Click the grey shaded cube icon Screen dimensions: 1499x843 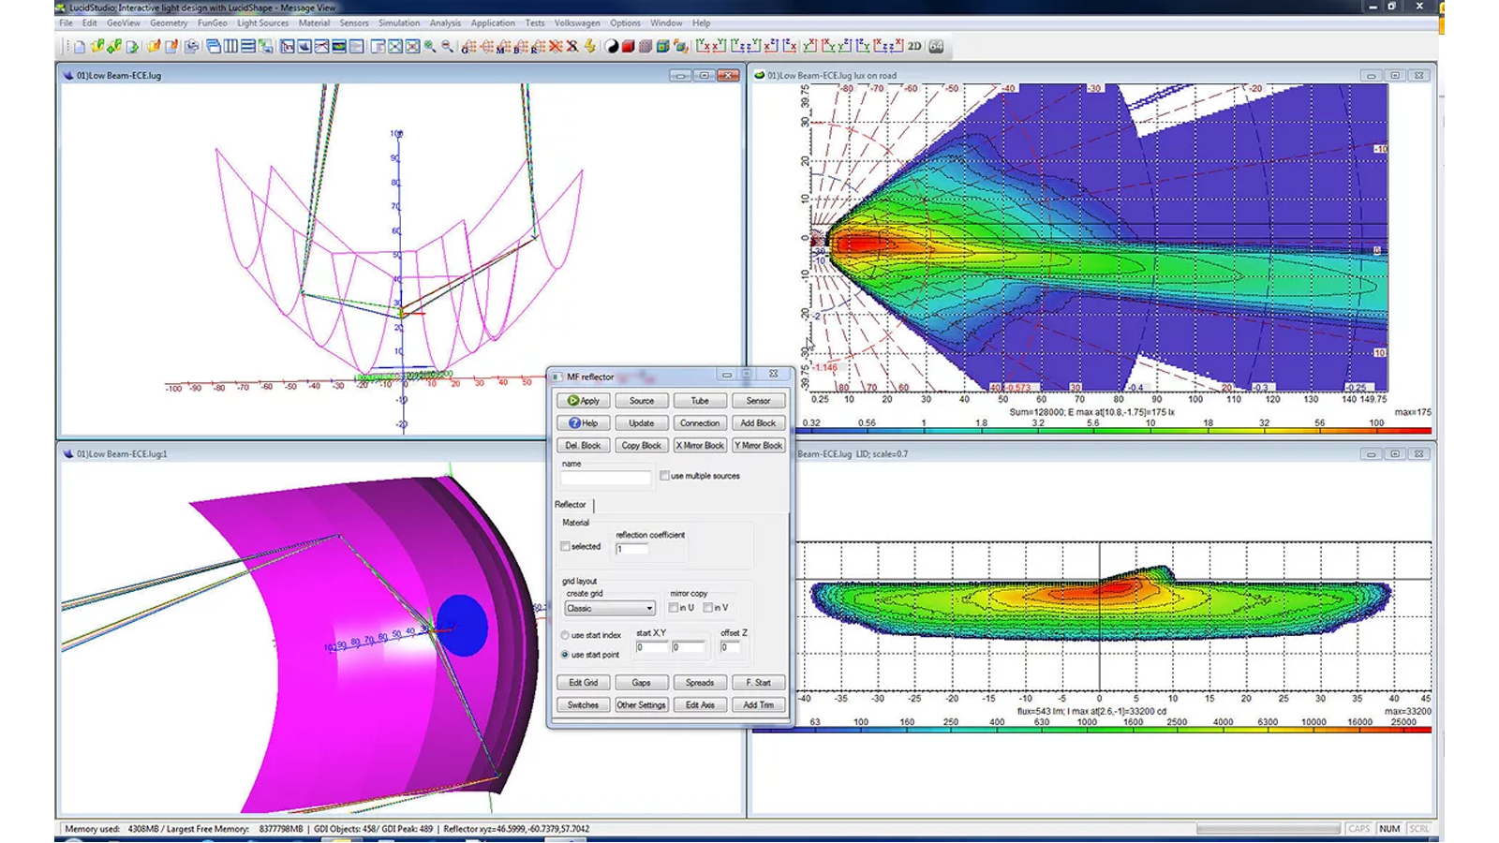[x=646, y=46]
